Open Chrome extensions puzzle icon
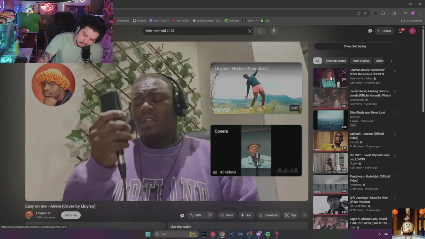The width and height of the screenshot is (425, 239). pos(383,13)
